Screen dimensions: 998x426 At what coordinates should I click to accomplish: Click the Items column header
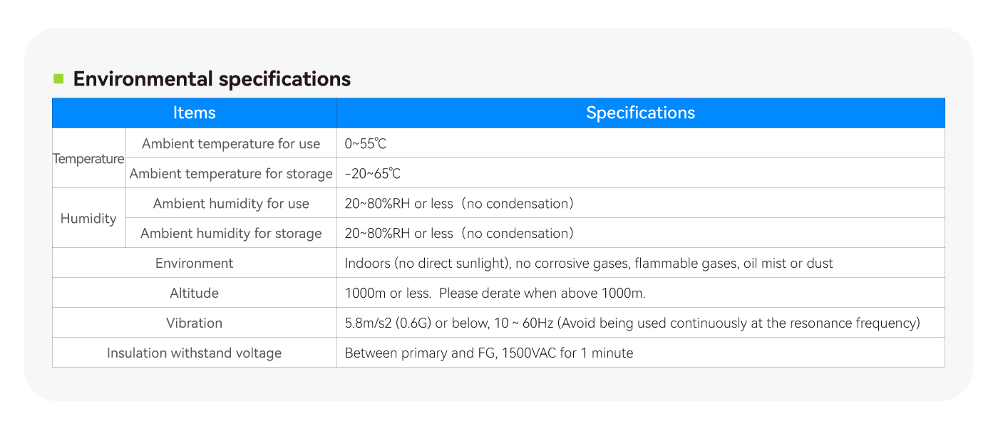[x=195, y=113]
